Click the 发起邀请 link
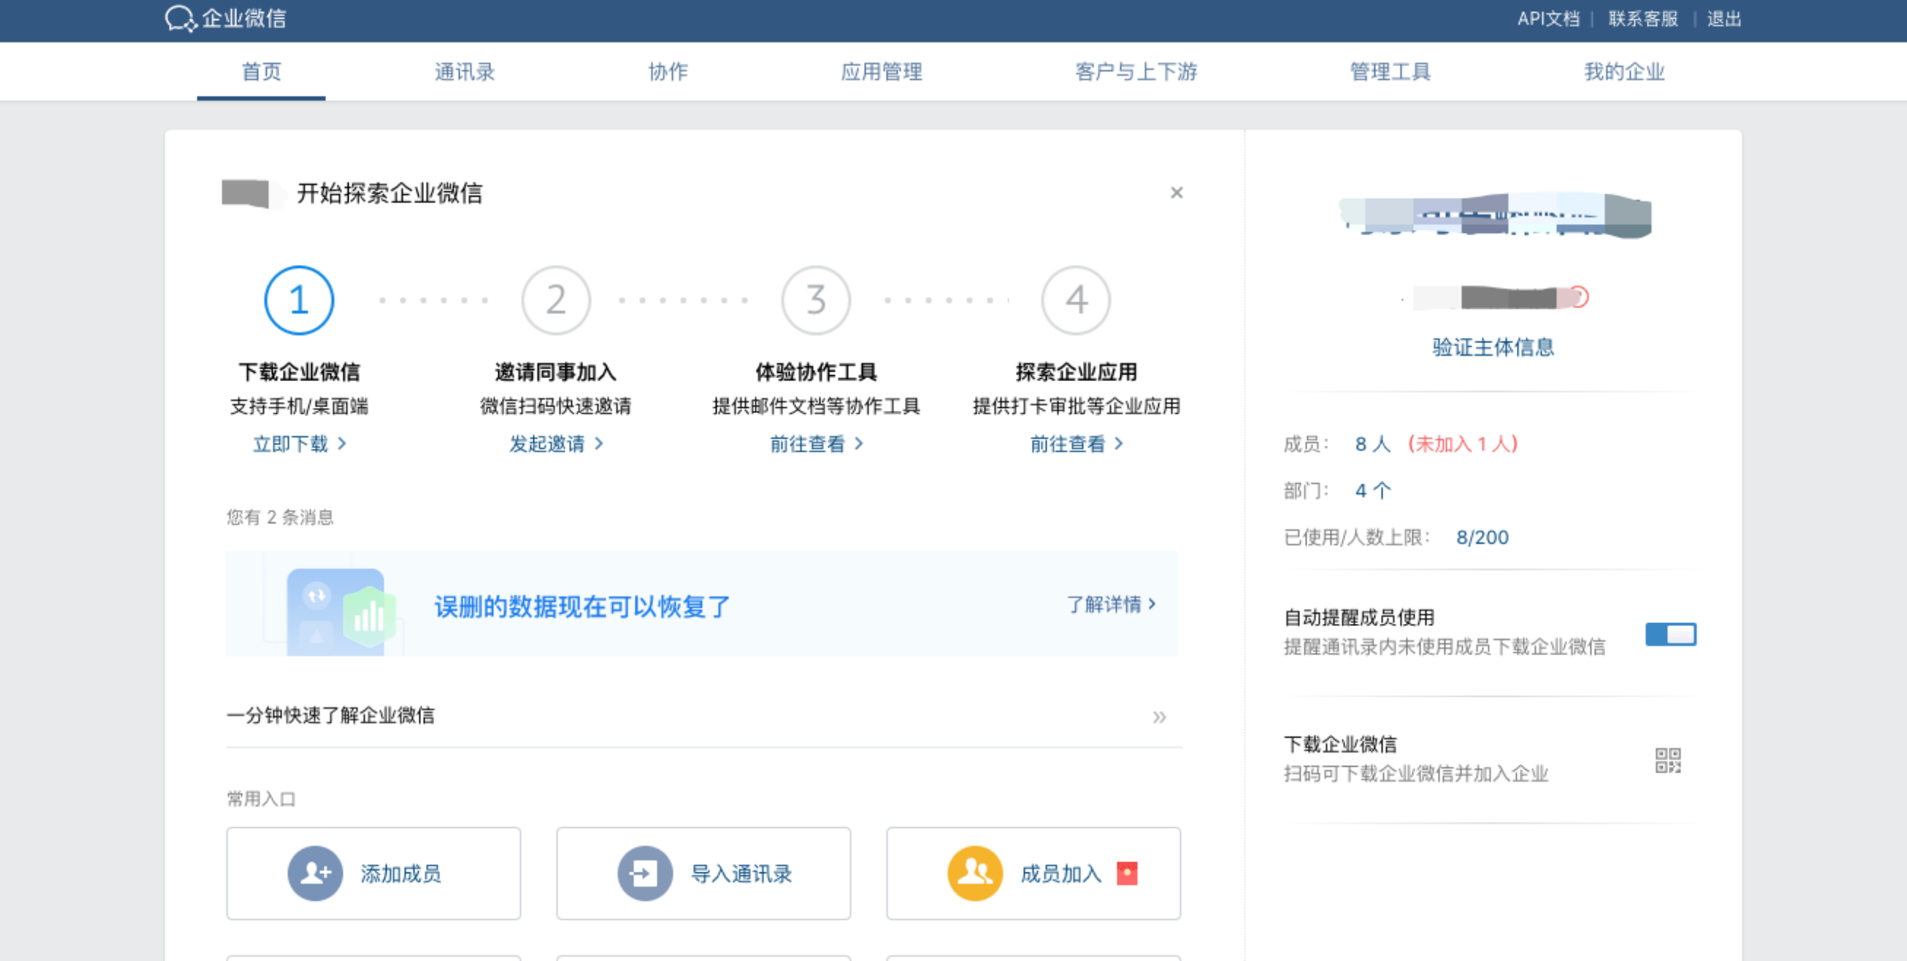The height and width of the screenshot is (961, 1907). click(556, 444)
